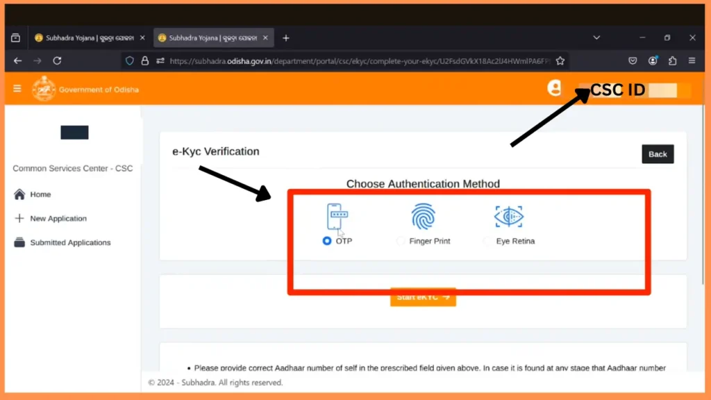Bookmark this page with the star icon
This screenshot has height=400, width=711.
[560, 61]
